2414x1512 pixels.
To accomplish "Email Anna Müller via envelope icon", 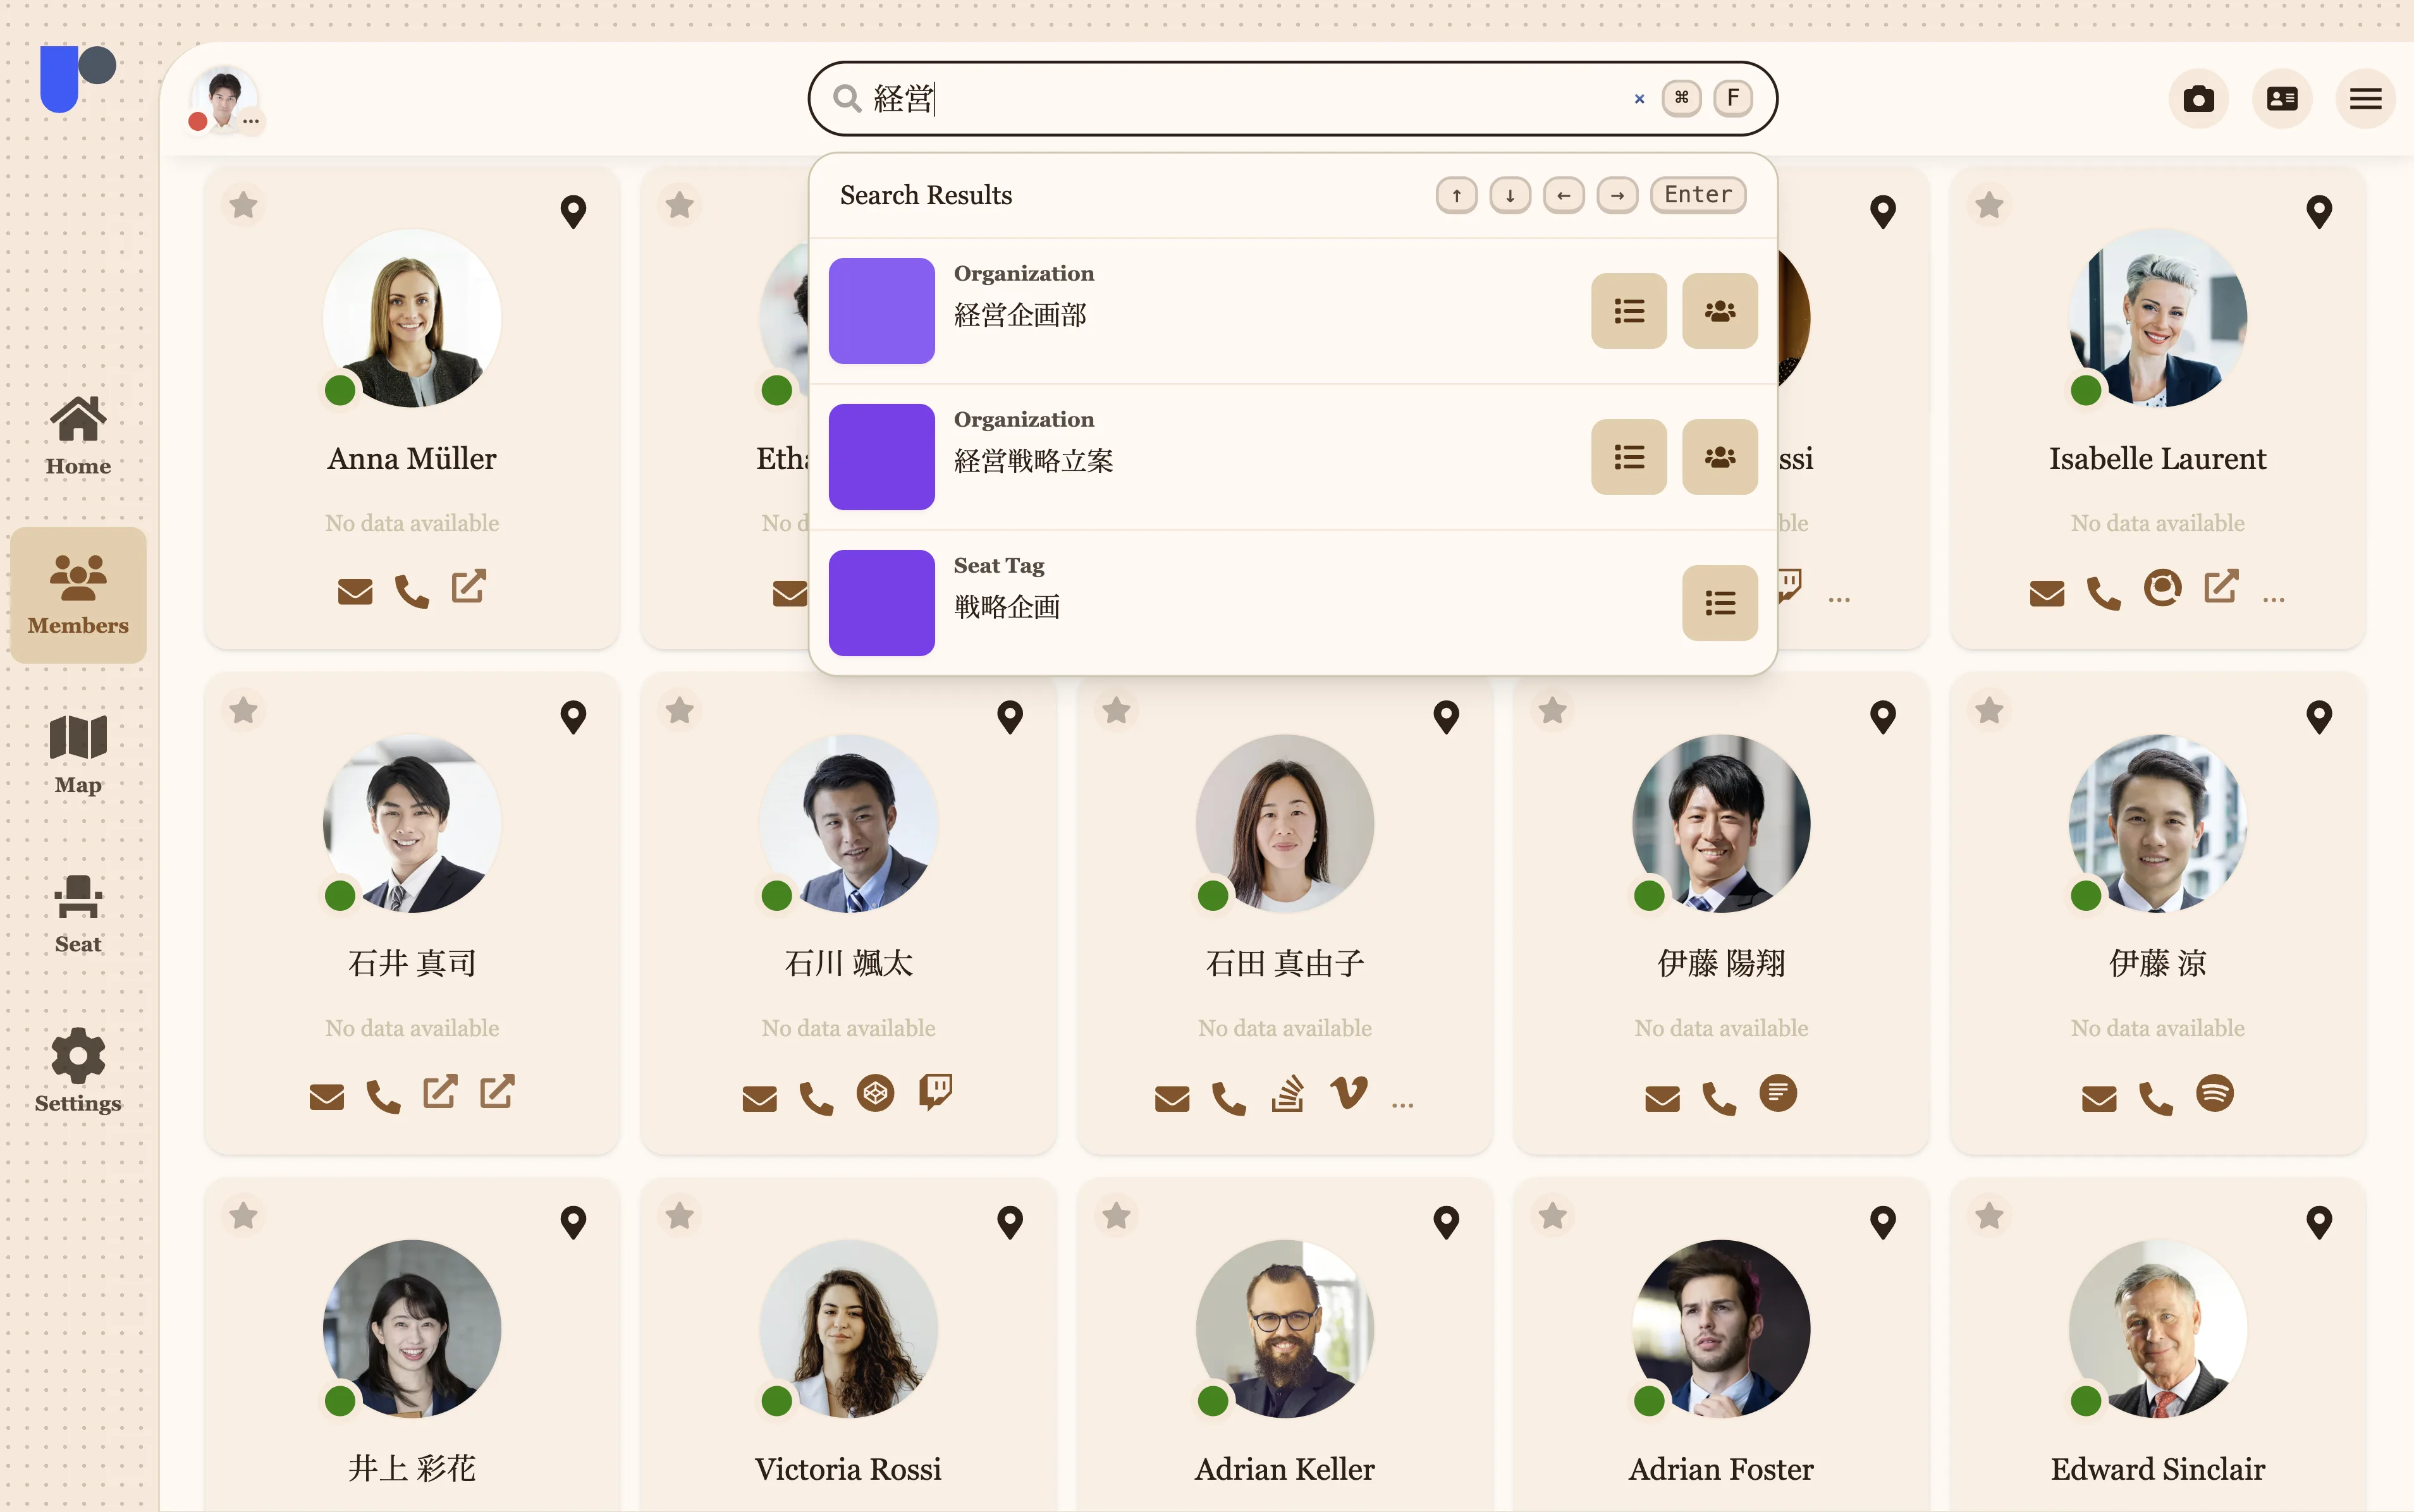I will click(x=355, y=592).
